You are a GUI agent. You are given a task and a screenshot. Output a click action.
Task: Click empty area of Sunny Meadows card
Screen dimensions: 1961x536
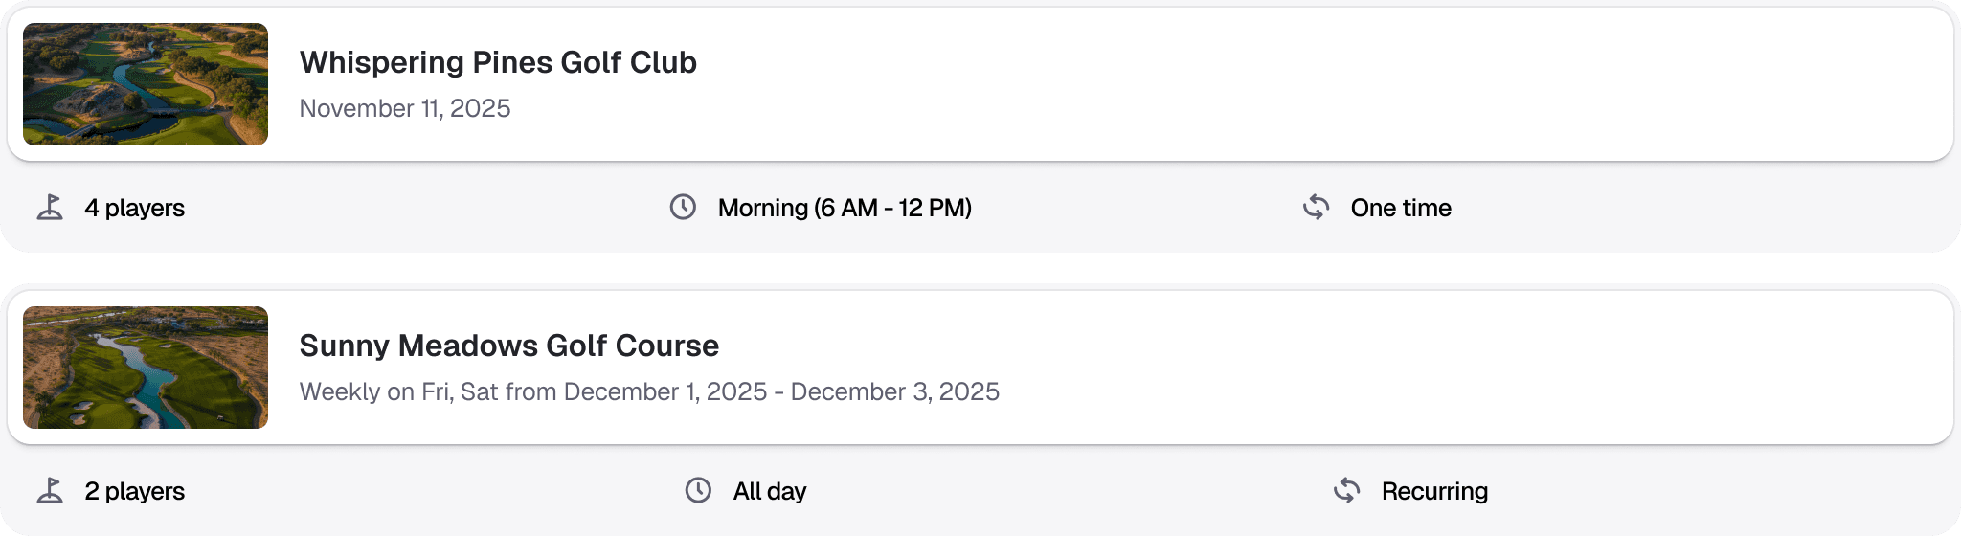point(1436,368)
